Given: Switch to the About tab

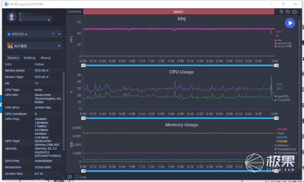Looking at the screenshot, I should (x=46, y=58).
